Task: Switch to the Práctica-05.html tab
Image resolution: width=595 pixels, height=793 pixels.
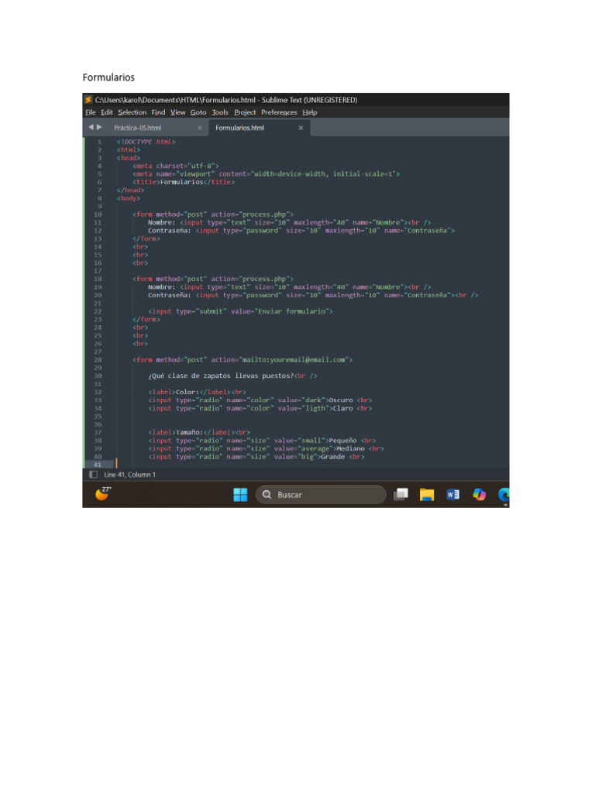Action: click(138, 128)
